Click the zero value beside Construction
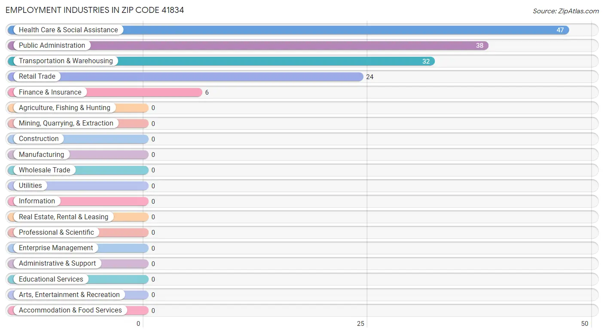The width and height of the screenshot is (604, 334). (x=153, y=139)
